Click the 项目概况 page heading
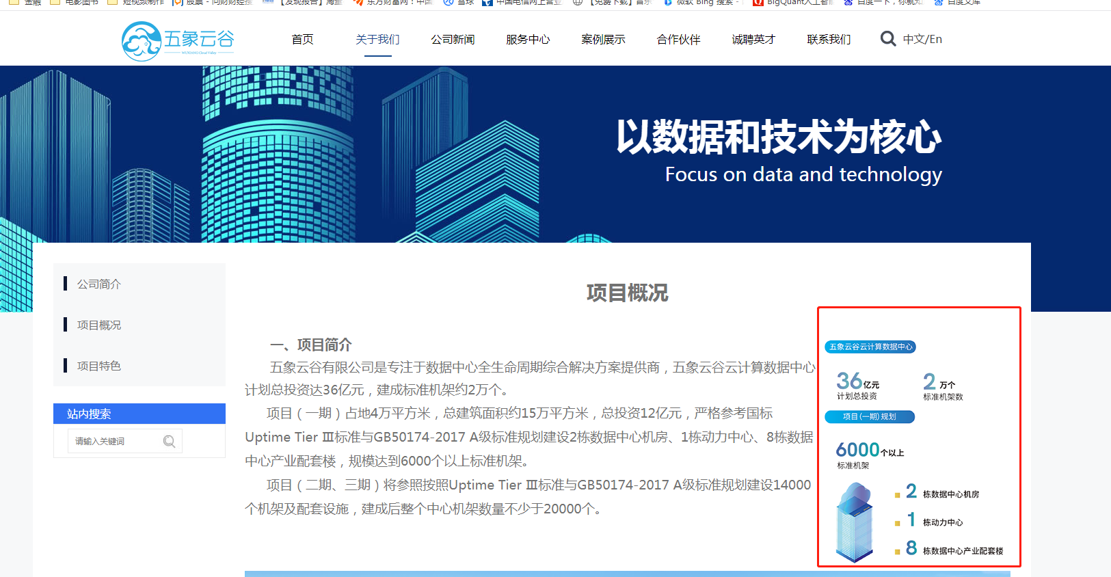1111x577 pixels. tap(628, 293)
